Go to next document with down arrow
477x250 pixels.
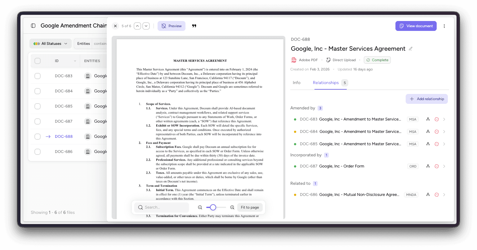pos(146,26)
